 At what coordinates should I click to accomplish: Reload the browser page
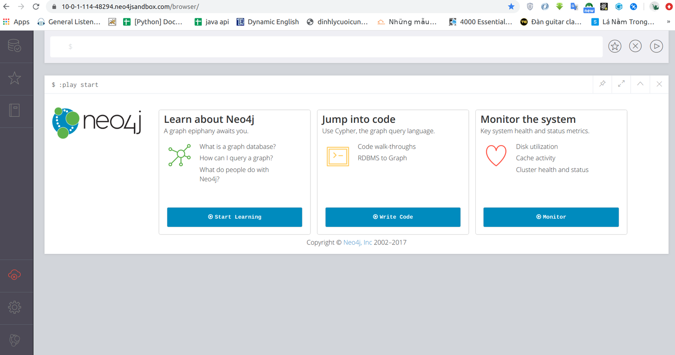click(36, 7)
